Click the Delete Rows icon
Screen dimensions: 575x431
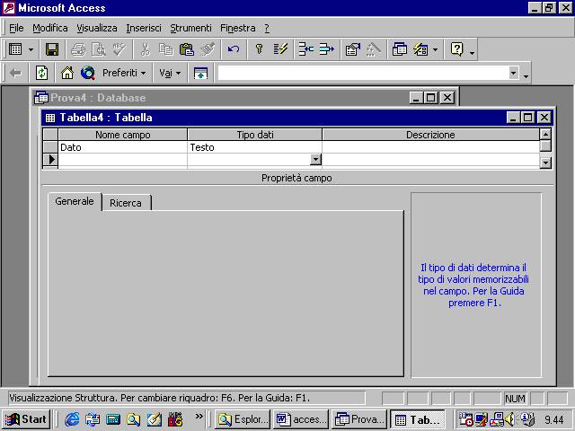coord(326,49)
